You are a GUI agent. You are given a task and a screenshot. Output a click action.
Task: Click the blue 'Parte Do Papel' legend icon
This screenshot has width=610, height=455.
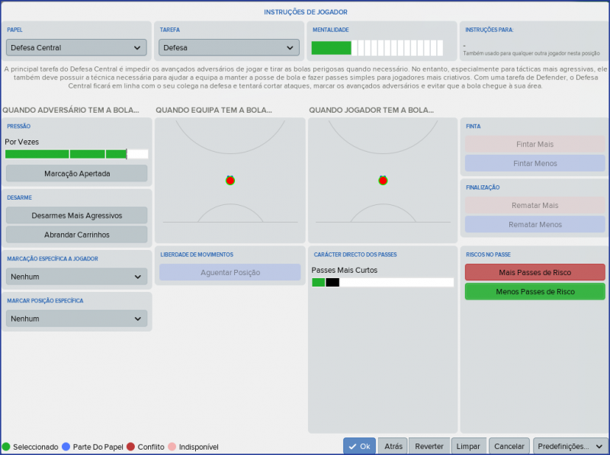point(66,447)
